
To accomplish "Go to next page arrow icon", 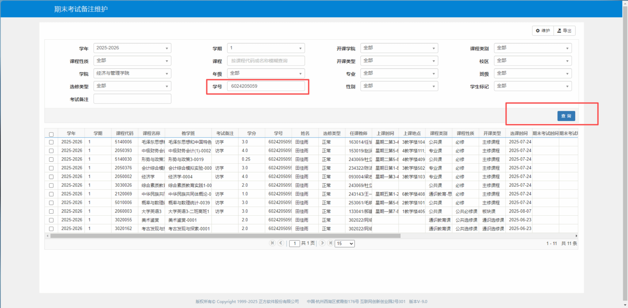I will (x=322, y=243).
